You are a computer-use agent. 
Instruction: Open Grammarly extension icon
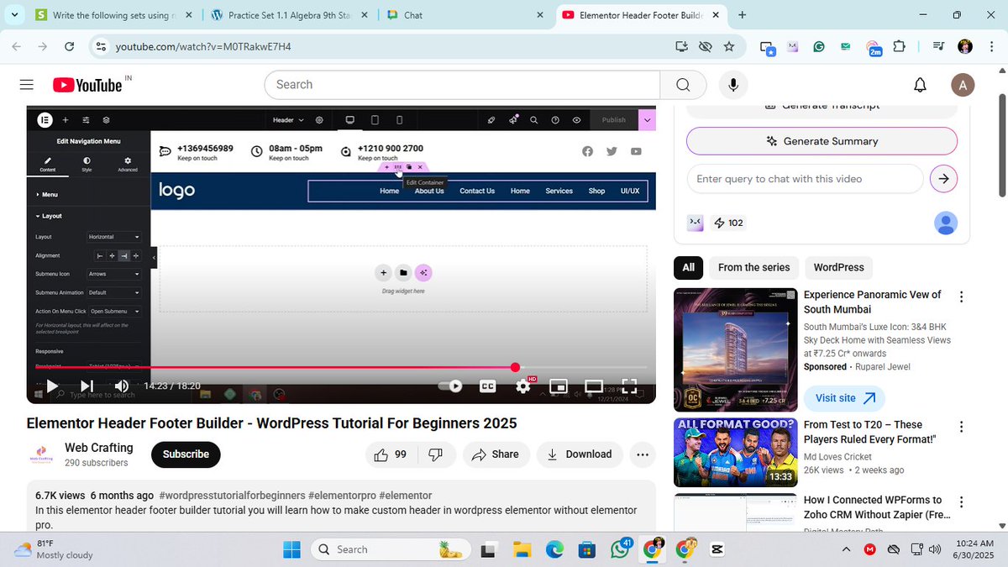tap(819, 47)
